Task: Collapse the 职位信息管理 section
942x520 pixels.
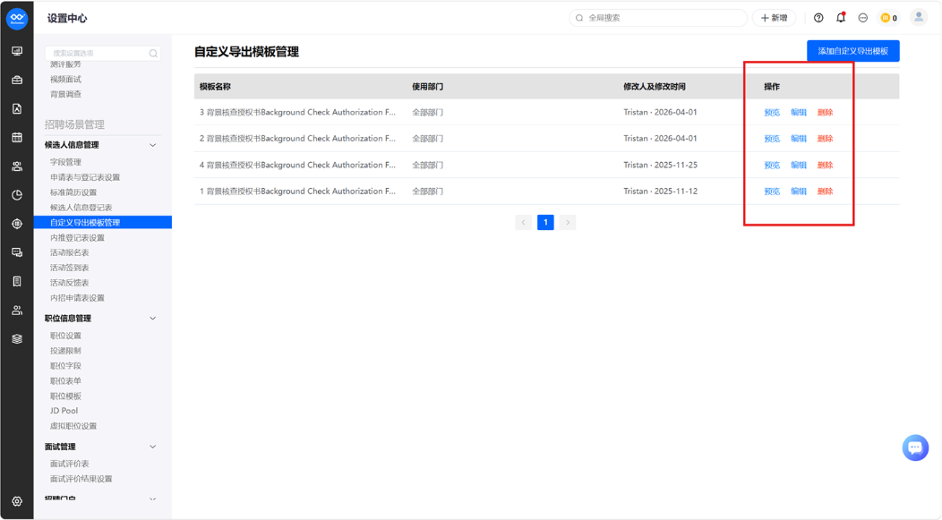Action: pos(152,319)
